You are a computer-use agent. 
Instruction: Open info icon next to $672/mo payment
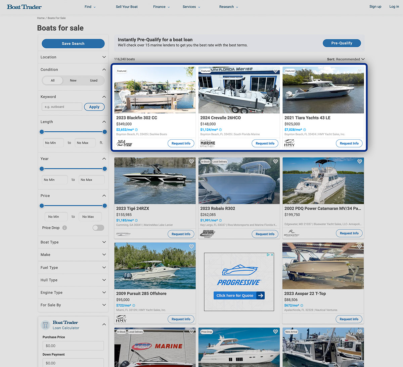302,306
